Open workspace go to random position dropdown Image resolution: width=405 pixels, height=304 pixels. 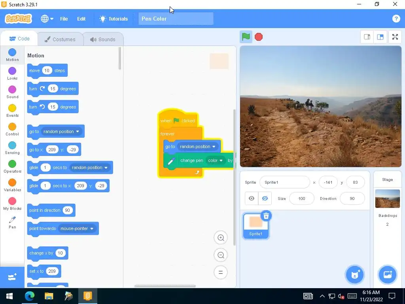pyautogui.click(x=198, y=146)
